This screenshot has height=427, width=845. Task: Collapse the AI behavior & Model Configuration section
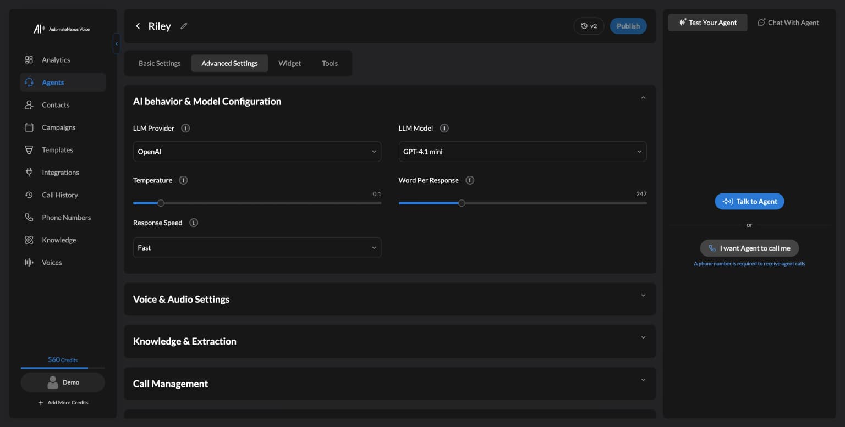643,98
